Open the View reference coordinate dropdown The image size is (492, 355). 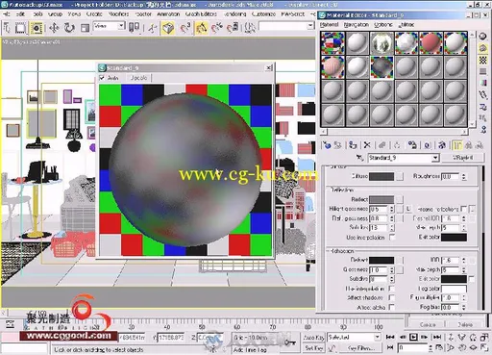(x=109, y=26)
